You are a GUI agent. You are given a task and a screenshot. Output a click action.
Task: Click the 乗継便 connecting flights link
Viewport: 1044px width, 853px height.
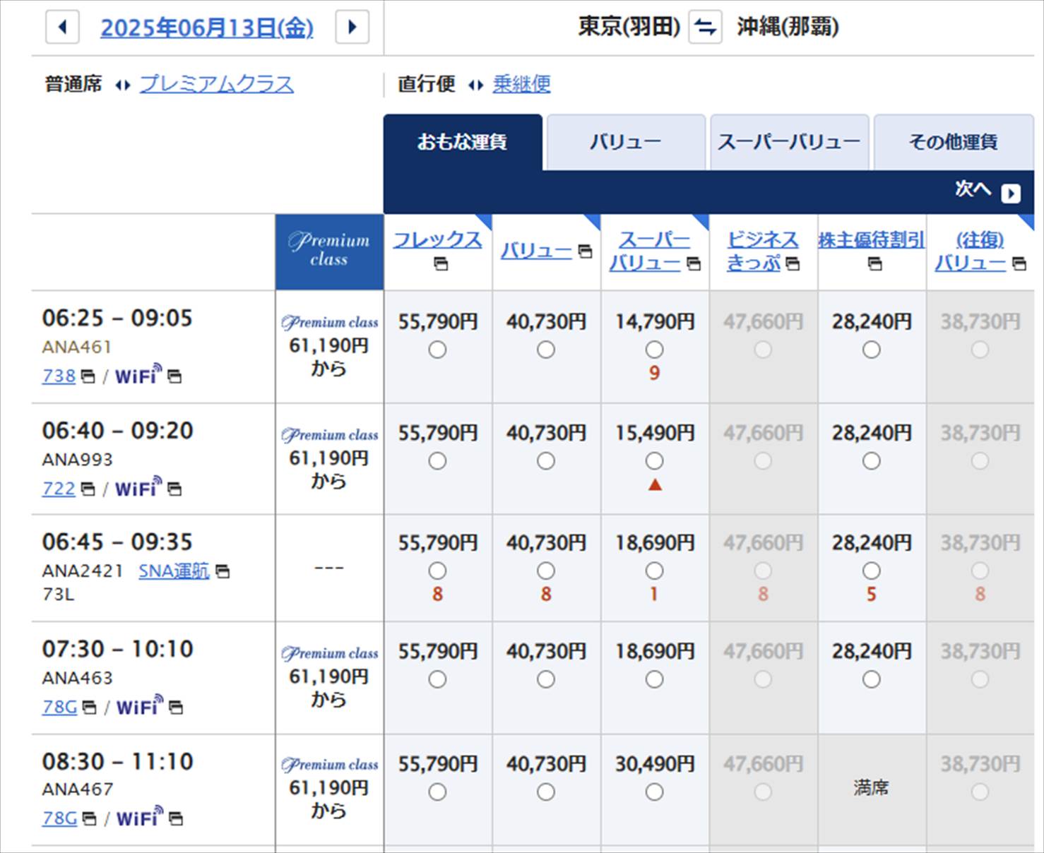pos(521,84)
